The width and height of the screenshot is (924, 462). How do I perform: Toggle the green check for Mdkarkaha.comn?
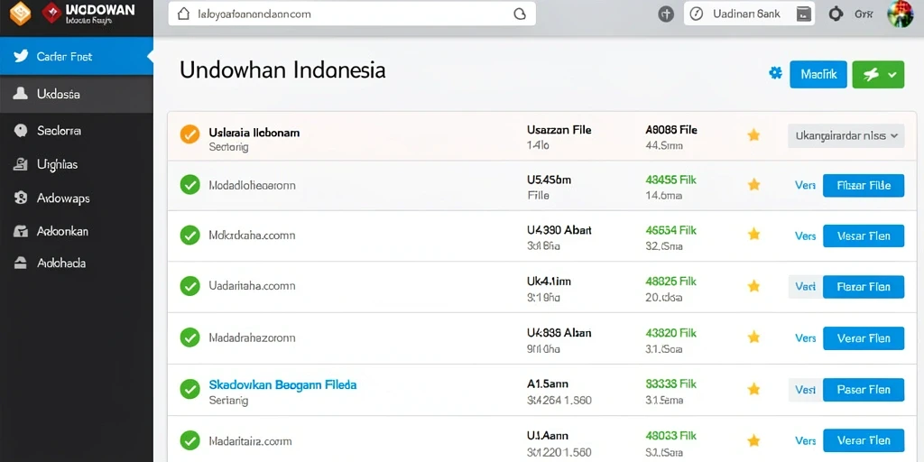click(189, 236)
